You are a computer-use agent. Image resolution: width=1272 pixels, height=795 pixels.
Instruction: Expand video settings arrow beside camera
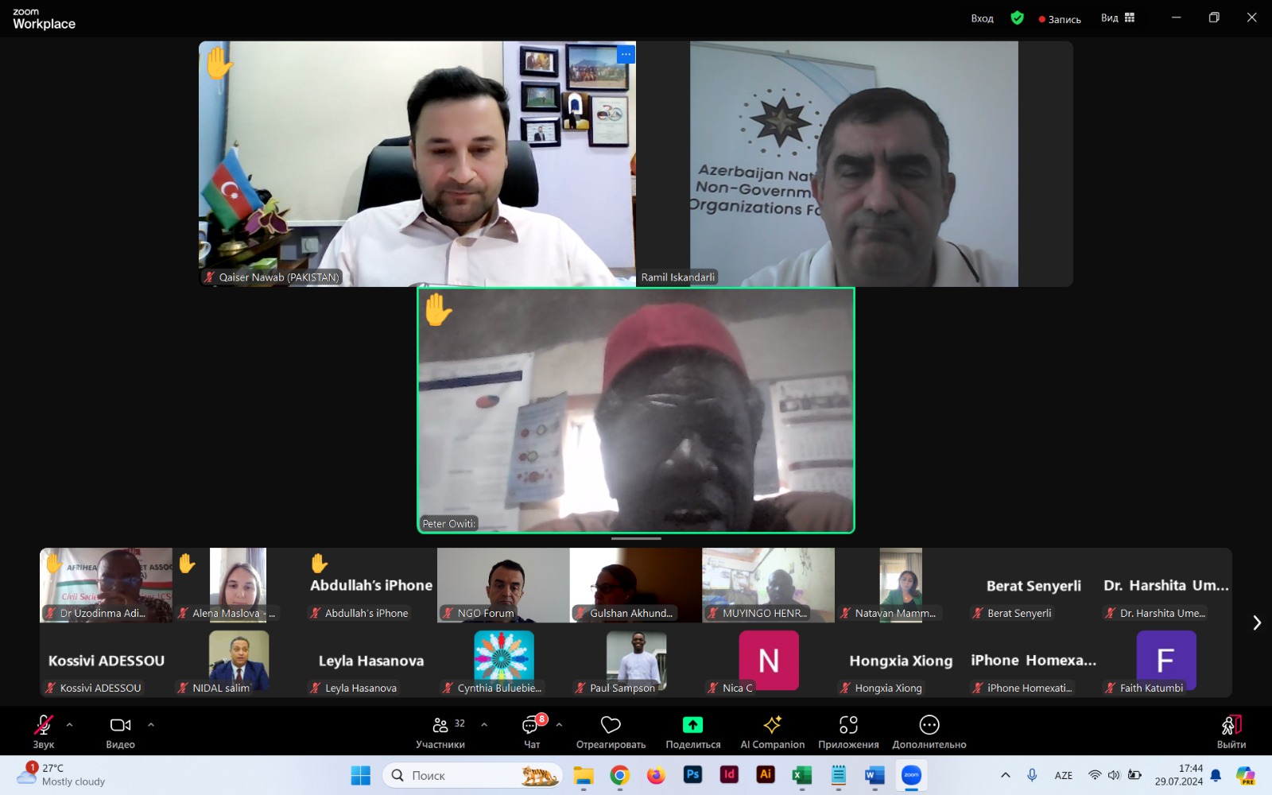point(151,725)
